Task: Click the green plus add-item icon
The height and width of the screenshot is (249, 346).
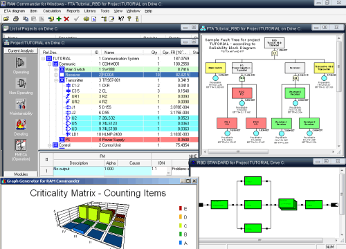Action: coord(59,19)
